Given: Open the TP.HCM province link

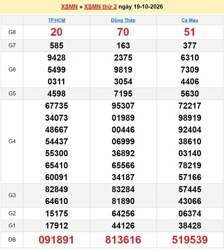Looking at the screenshot, I should click(57, 20).
